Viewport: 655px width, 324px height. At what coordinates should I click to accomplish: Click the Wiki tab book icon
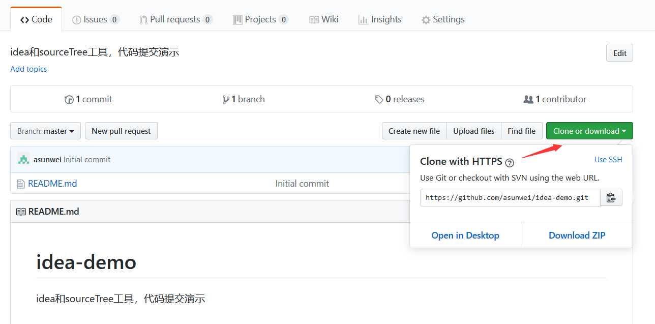314,20
